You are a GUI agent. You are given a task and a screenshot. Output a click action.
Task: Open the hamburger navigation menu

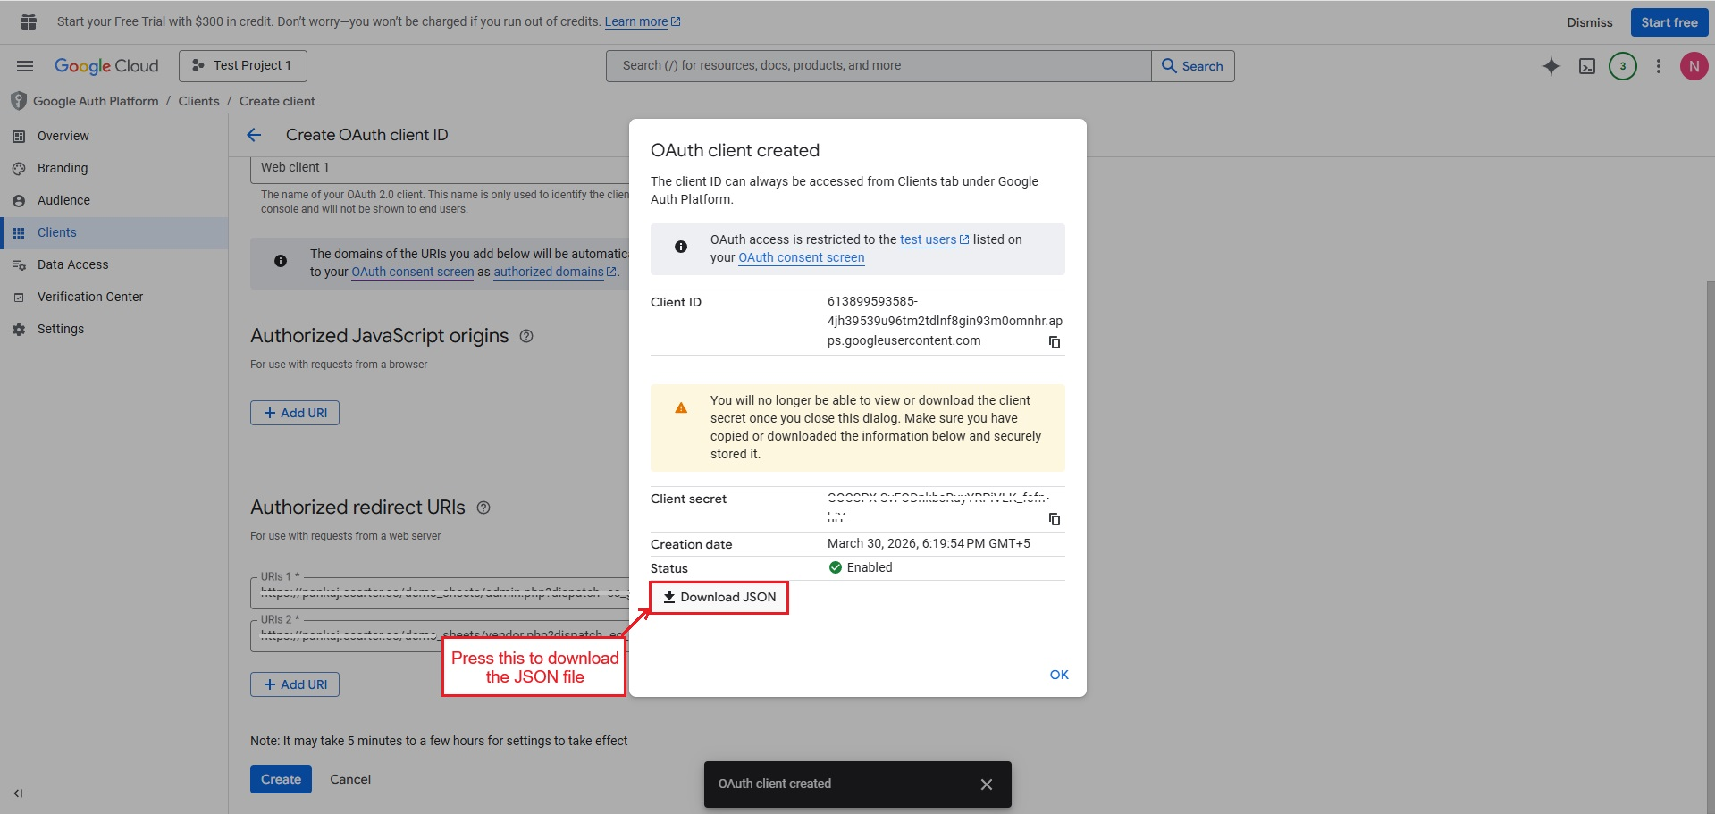tap(25, 66)
